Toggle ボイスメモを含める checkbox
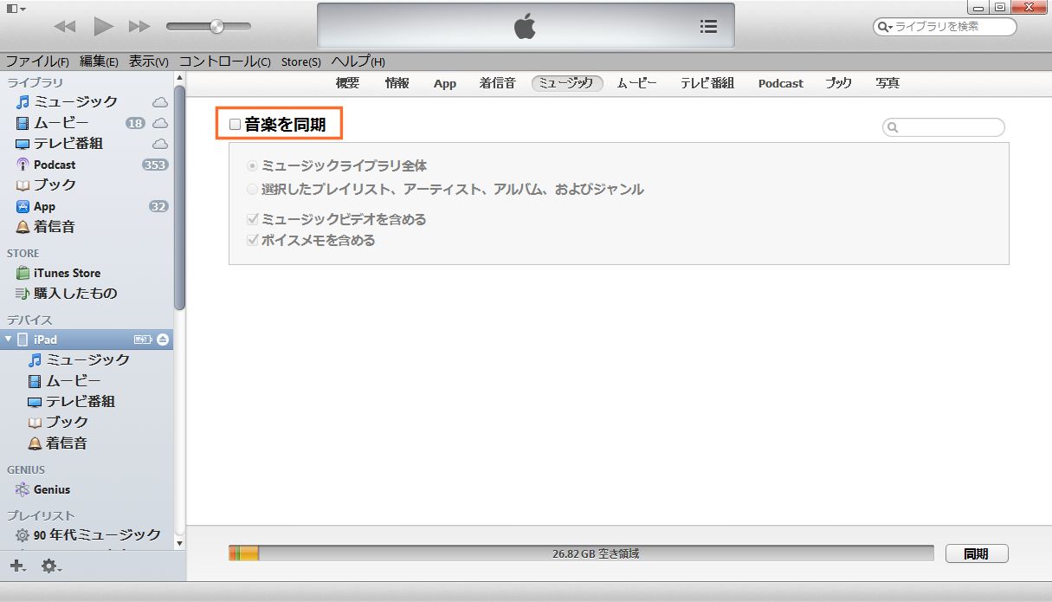1052x602 pixels. pyautogui.click(x=253, y=240)
